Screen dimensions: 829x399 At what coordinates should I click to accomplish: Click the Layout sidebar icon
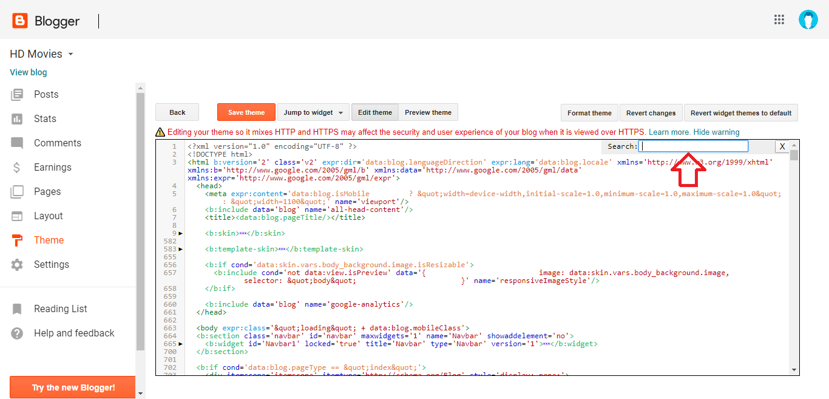(17, 216)
